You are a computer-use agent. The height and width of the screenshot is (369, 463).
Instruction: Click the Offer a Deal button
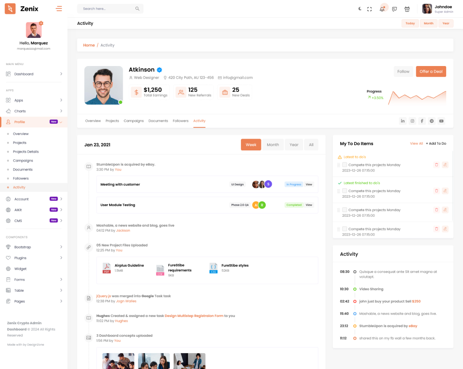431,71
